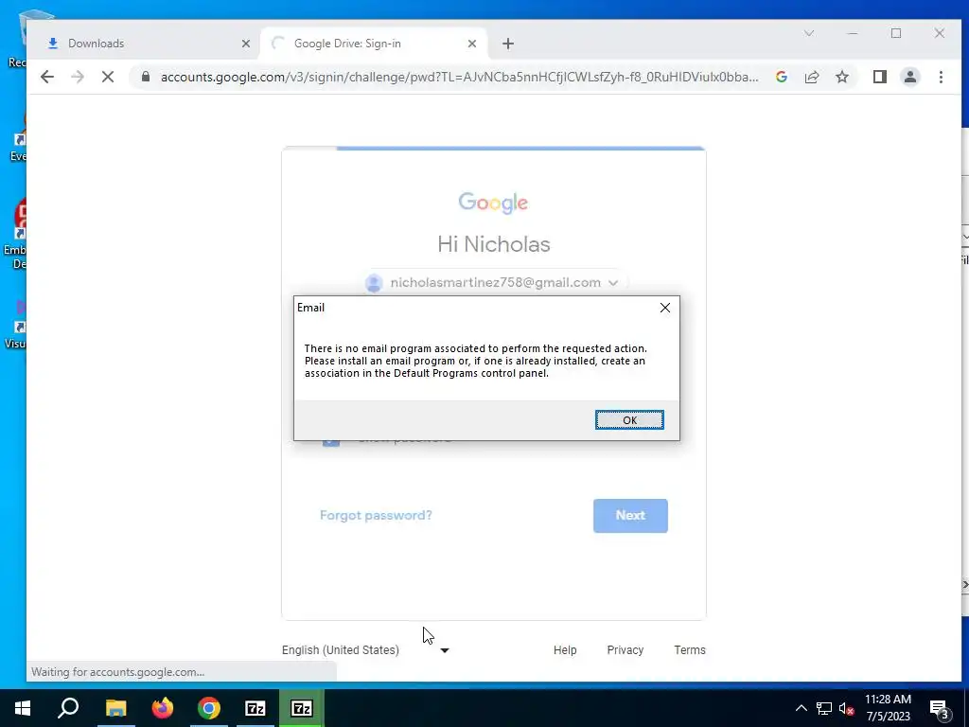Click the first 7-Zip taskbar icon
Image resolution: width=969 pixels, height=727 pixels.
[255, 708]
